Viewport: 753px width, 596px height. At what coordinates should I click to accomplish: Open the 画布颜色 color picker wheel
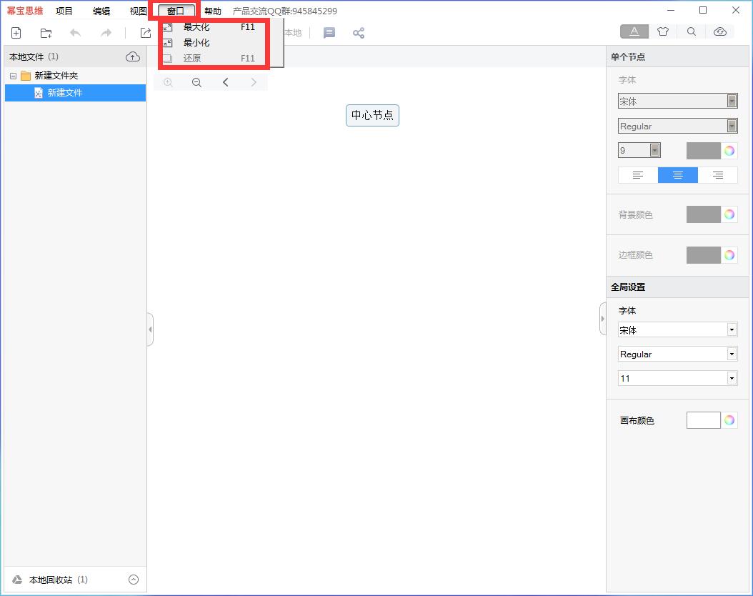click(x=729, y=420)
